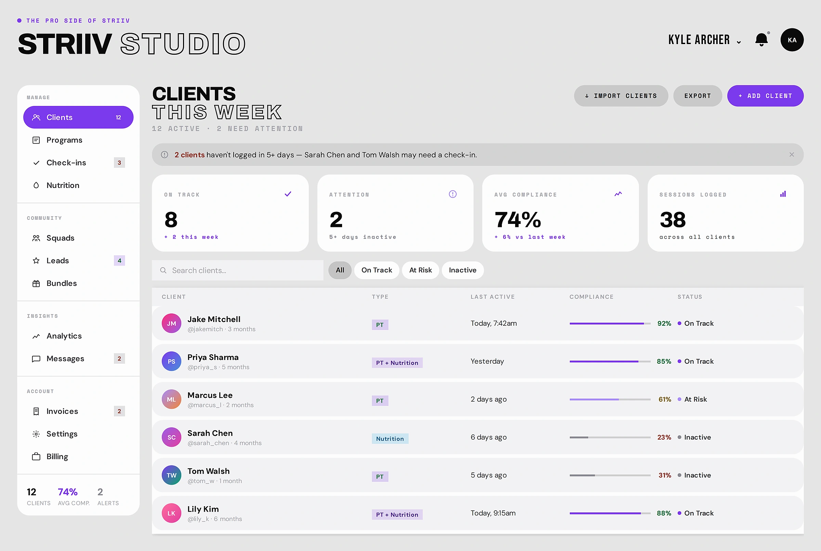Click the Squads group icon
The width and height of the screenshot is (821, 551).
click(x=36, y=238)
